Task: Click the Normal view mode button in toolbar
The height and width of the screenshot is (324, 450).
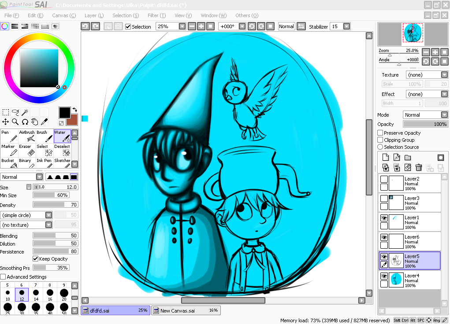Action: point(286,26)
